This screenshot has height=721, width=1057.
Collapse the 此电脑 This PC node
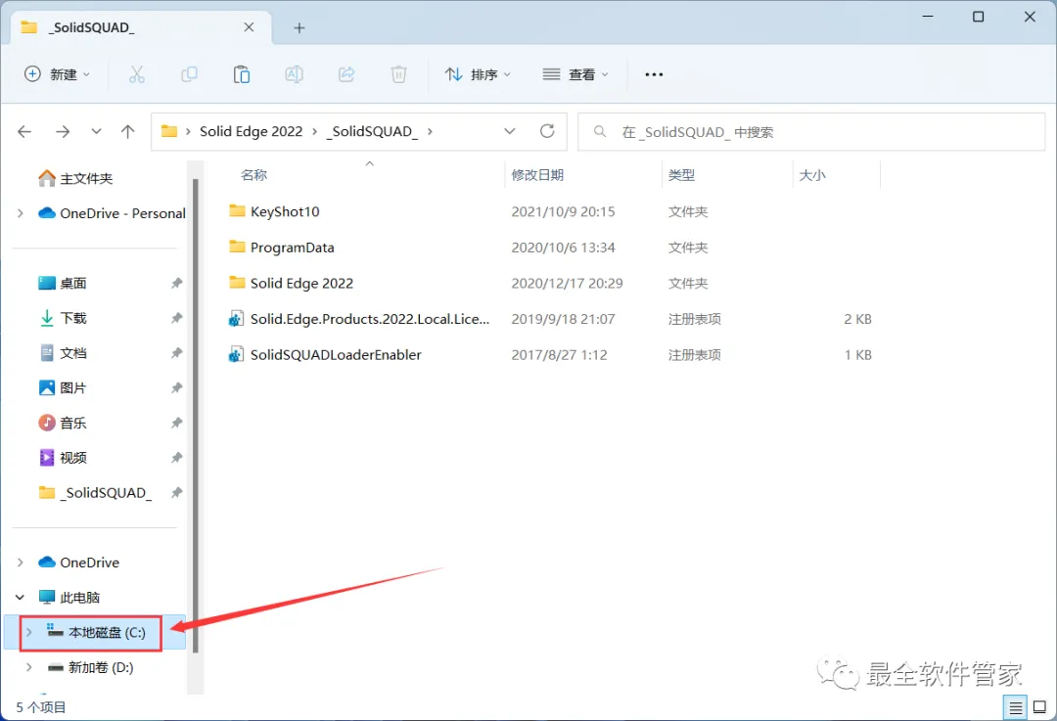point(21,598)
